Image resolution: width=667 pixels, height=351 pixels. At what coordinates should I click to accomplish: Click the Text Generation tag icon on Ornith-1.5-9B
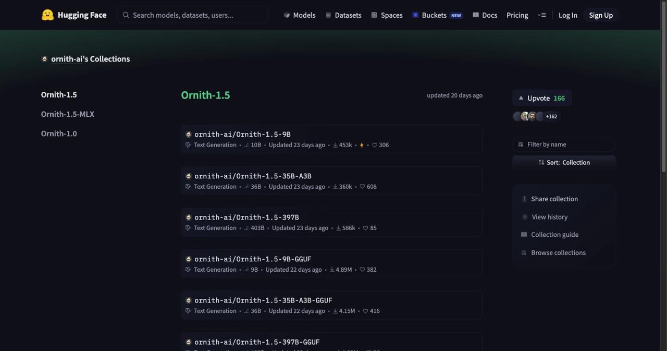pyautogui.click(x=188, y=145)
